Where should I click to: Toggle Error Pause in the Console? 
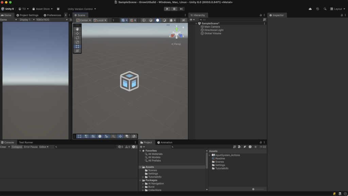point(31,147)
